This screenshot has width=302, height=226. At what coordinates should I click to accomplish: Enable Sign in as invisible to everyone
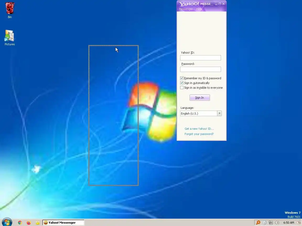click(x=182, y=88)
